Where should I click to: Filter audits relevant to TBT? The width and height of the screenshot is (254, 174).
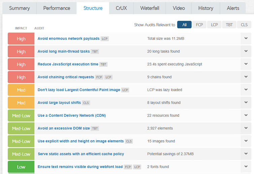pos(229,25)
